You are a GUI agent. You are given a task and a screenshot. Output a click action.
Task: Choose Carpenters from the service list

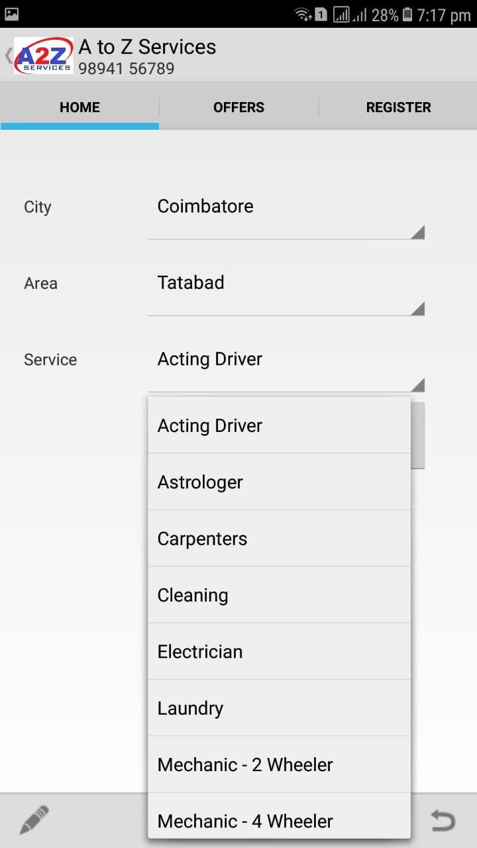coord(279,539)
